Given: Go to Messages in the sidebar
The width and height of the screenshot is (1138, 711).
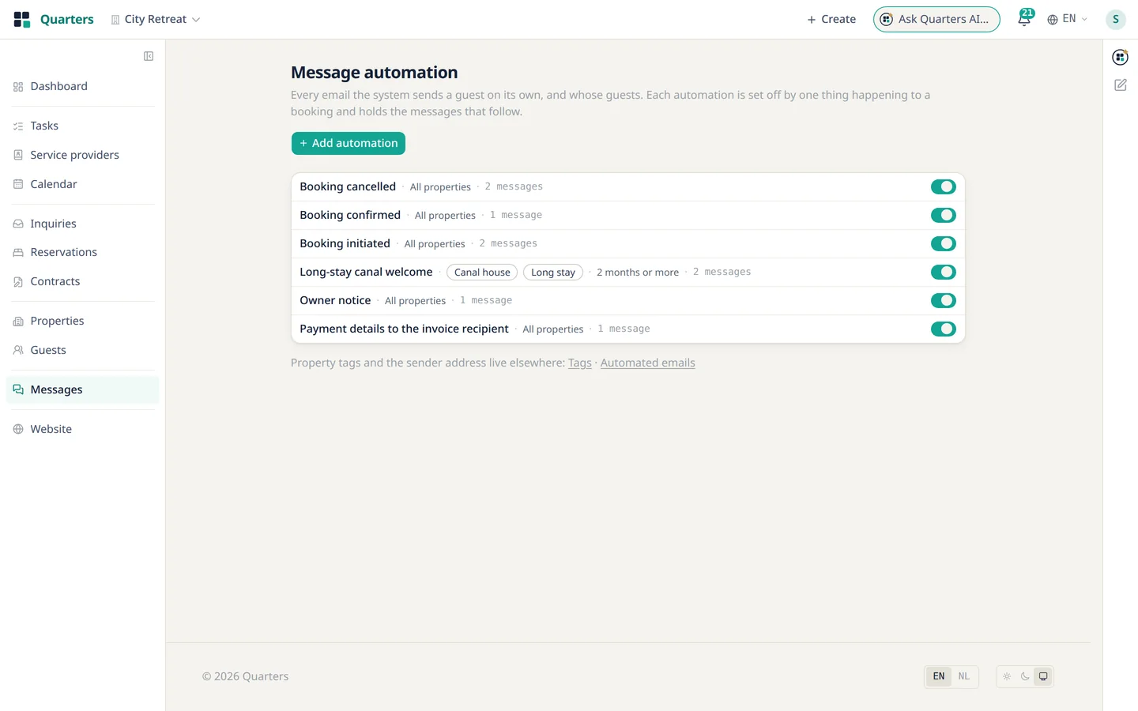Looking at the screenshot, I should (x=82, y=389).
